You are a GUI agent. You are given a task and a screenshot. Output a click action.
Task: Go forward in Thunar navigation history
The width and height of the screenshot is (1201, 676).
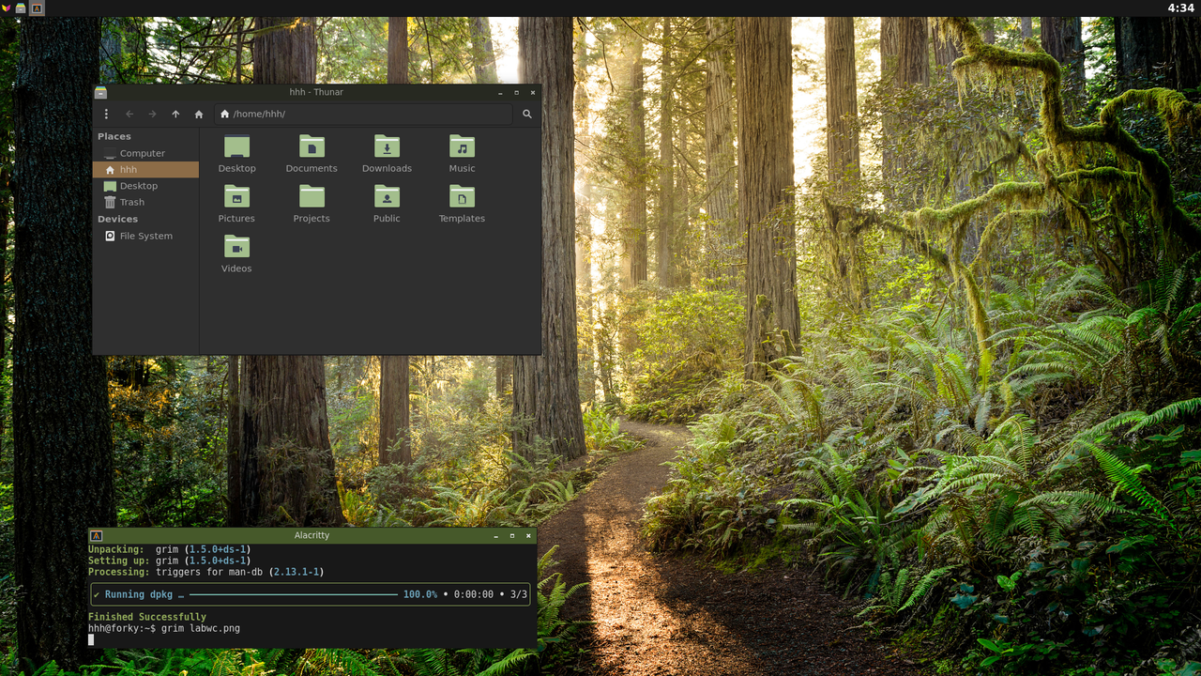coord(153,115)
